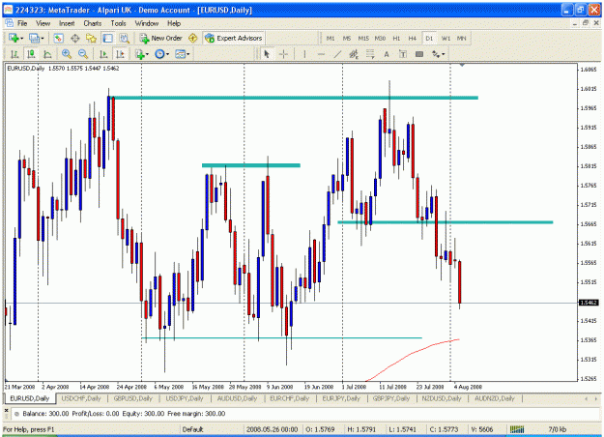Switch to NZDUSD,Daily chart tab

[x=442, y=398]
